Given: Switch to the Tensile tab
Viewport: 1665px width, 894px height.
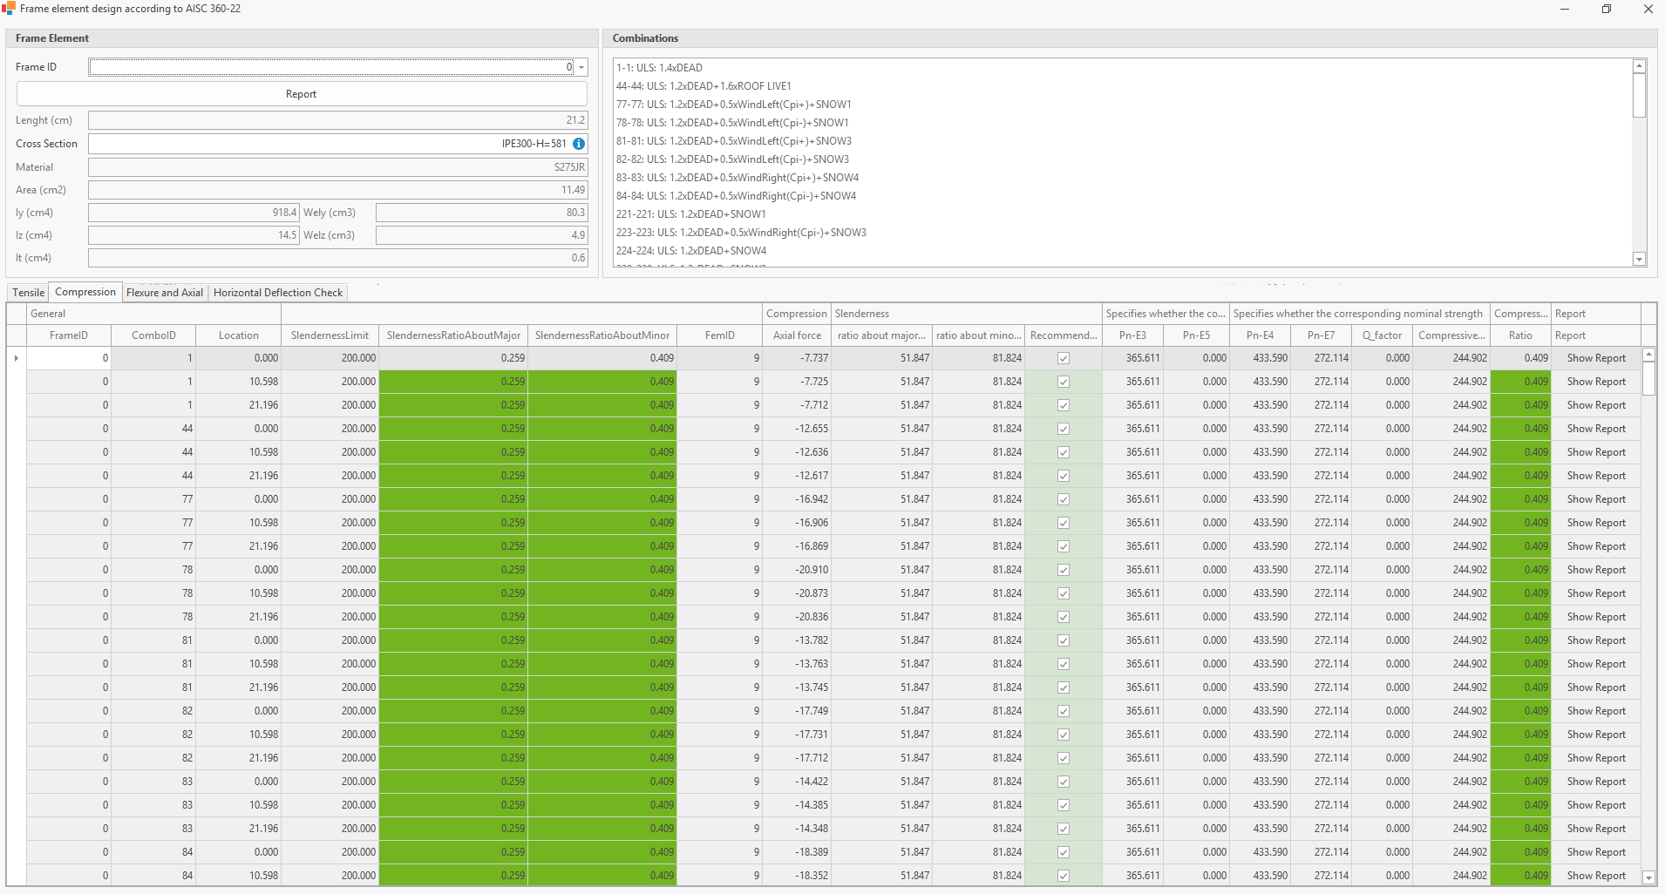Looking at the screenshot, I should tap(28, 293).
